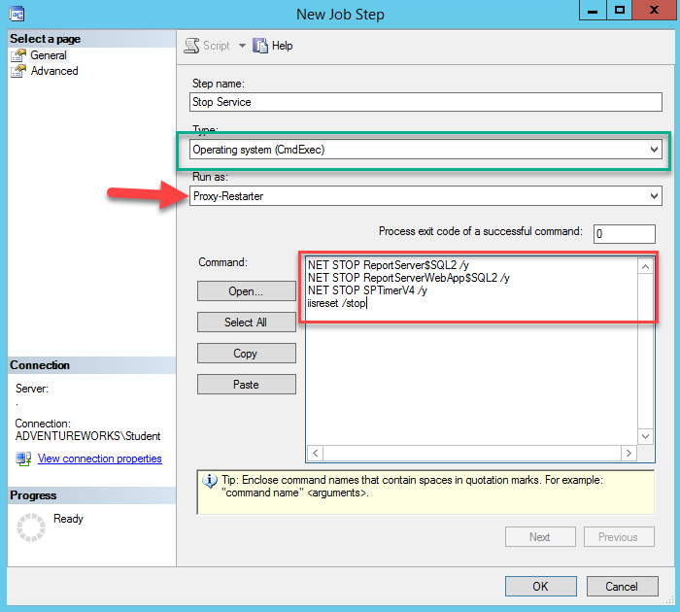This screenshot has height=612, width=680.
Task: Click the Script toolbar icon
Action: click(191, 46)
